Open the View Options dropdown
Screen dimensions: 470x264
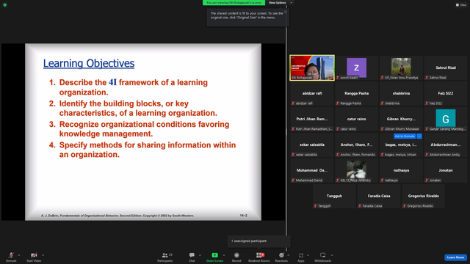[x=280, y=3]
